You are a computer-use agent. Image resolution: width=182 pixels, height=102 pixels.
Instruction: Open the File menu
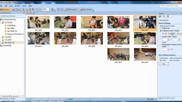coord(1,6)
